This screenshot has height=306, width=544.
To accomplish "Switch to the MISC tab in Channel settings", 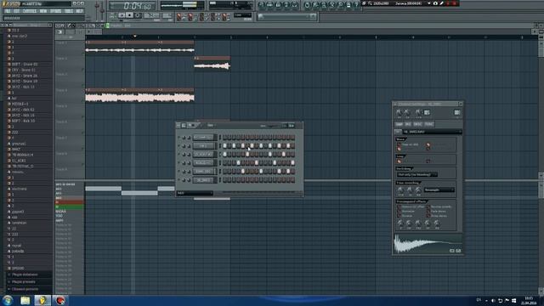I will point(417,124).
